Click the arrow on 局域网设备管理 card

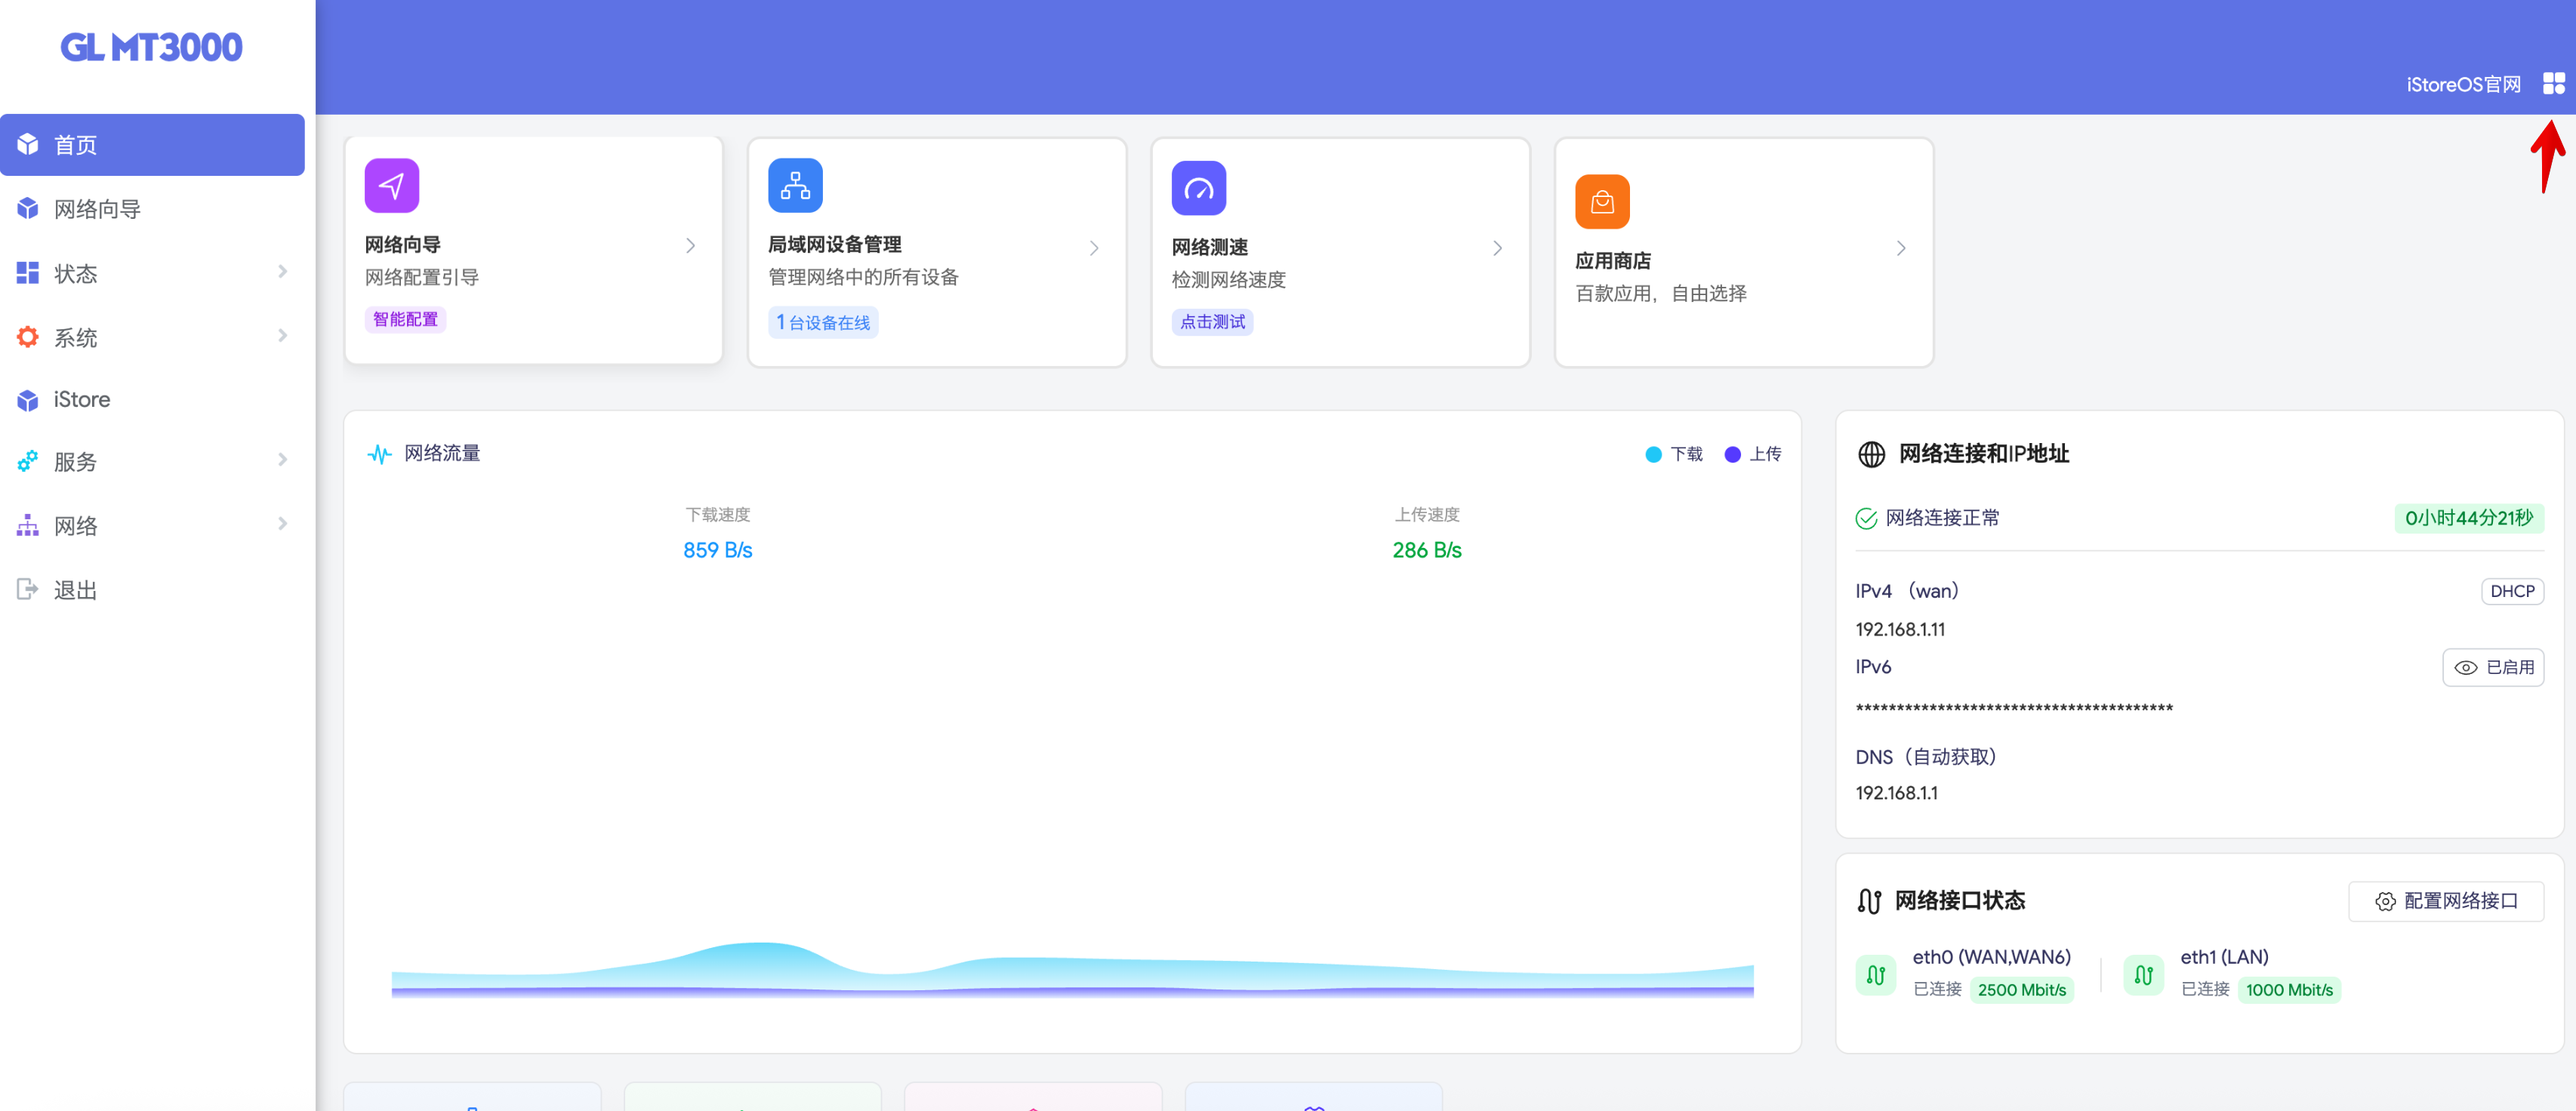(x=1094, y=248)
